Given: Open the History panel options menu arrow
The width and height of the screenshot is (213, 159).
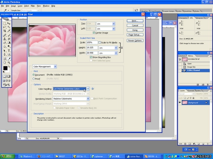Looking at the screenshot, I should click(x=211, y=56).
